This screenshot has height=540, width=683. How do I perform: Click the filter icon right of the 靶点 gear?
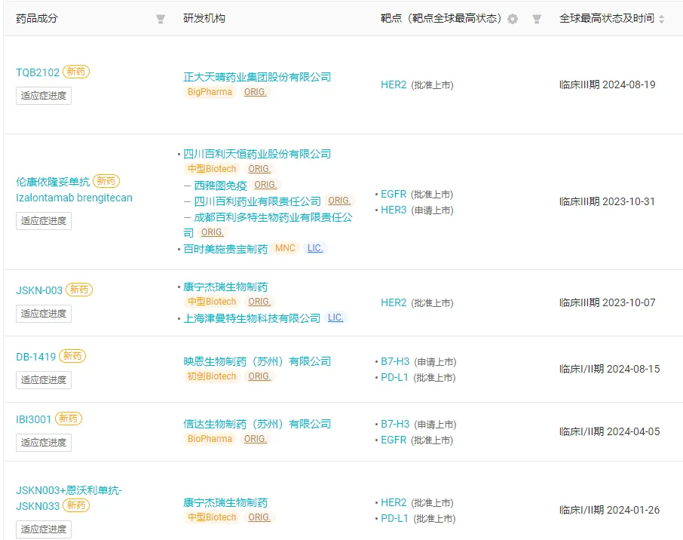[x=537, y=19]
